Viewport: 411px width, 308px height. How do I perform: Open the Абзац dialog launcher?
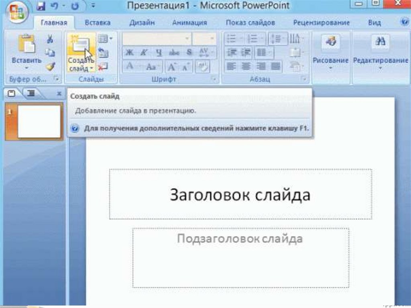303,78
